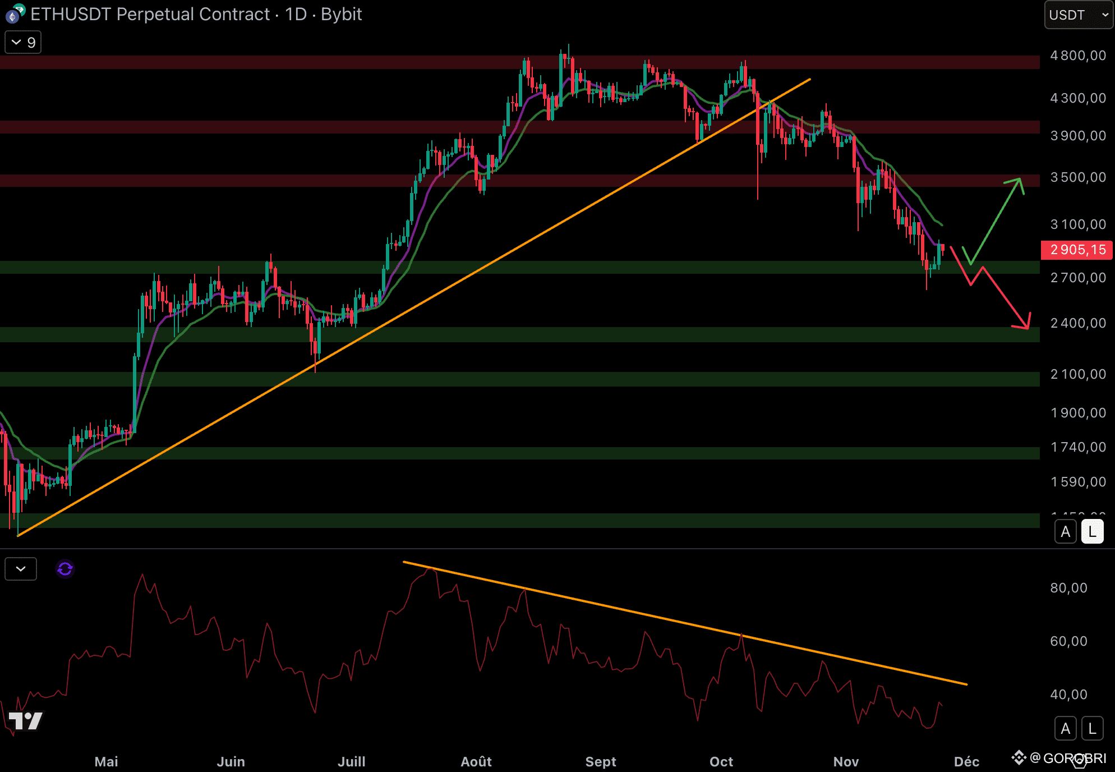
Task: Toggle auto scale A on the price pane
Action: coord(1066,531)
